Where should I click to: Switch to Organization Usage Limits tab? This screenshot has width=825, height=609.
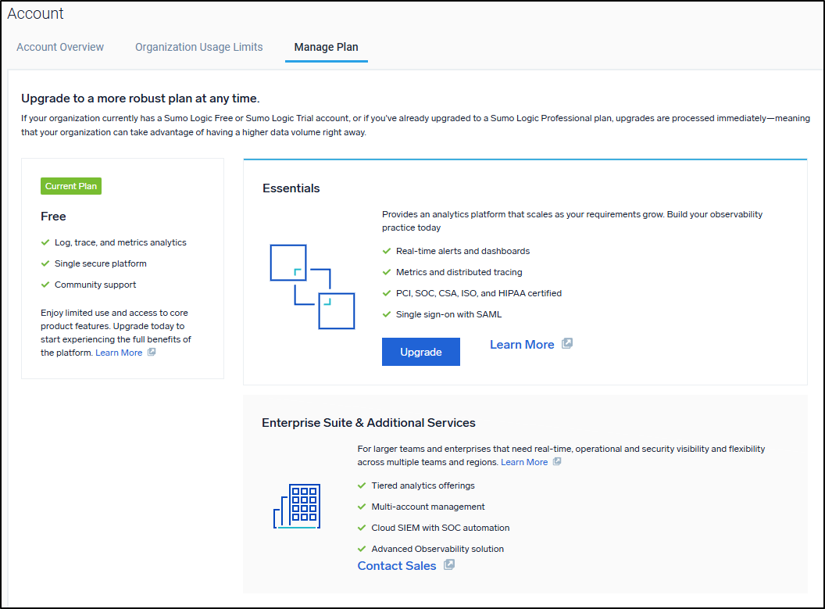pyautogui.click(x=198, y=47)
